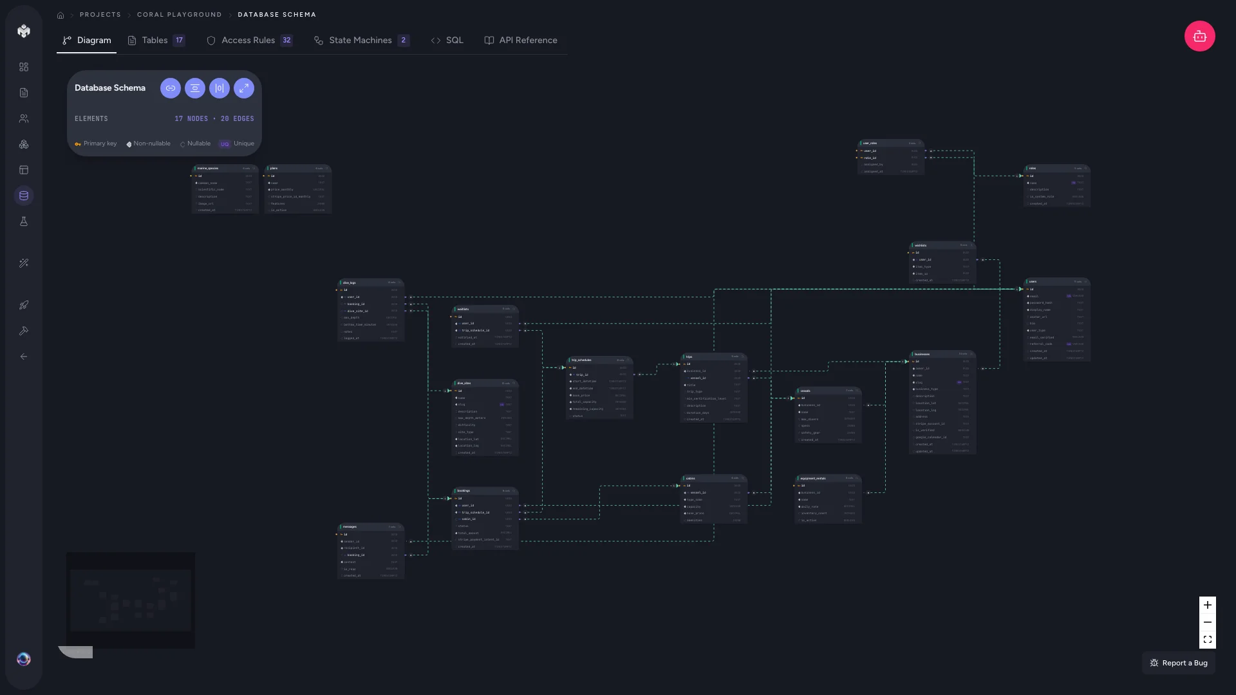1236x695 pixels.
Task: Open the user avatar at sidebar bottom
Action: [24, 659]
